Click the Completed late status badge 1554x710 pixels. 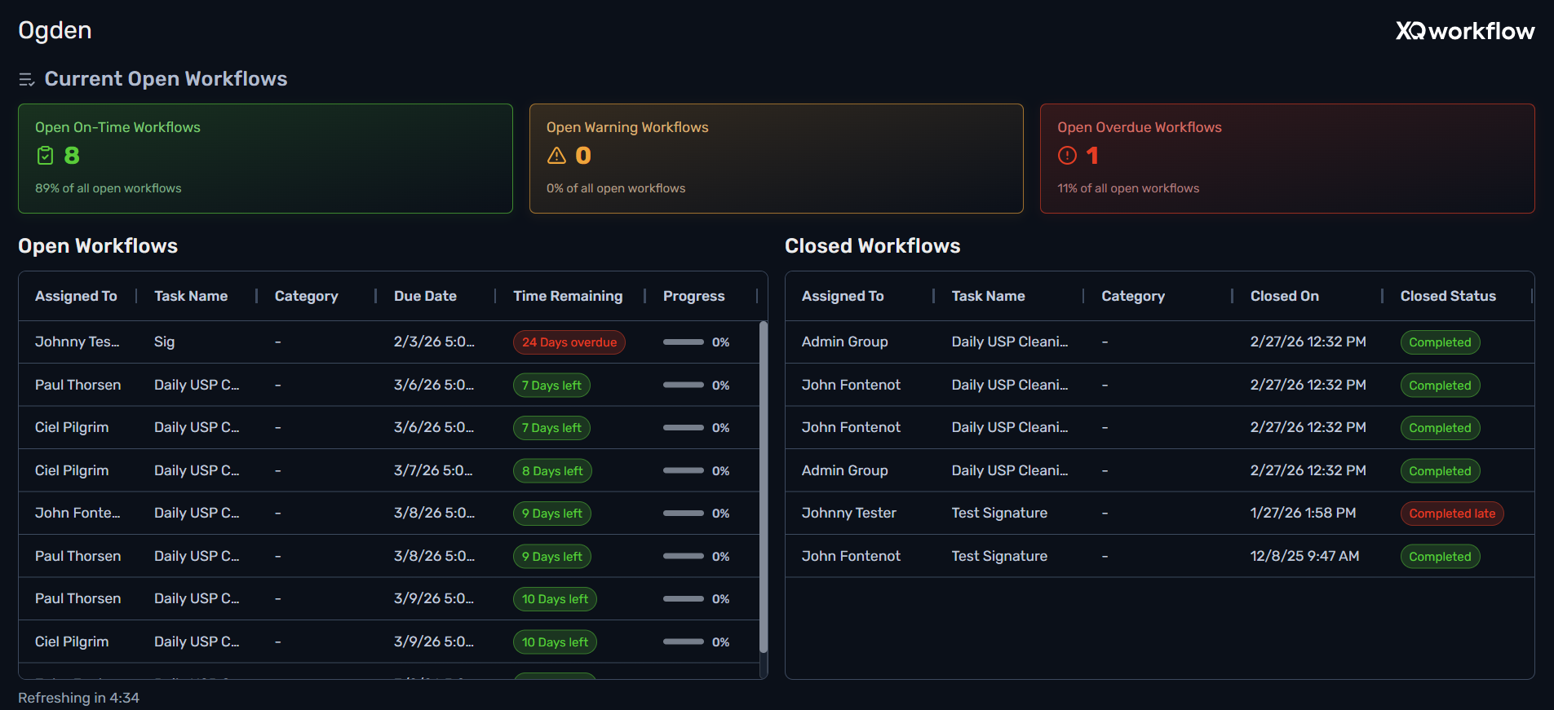[1452, 514]
